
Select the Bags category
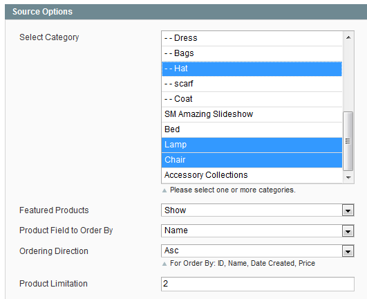(x=252, y=53)
